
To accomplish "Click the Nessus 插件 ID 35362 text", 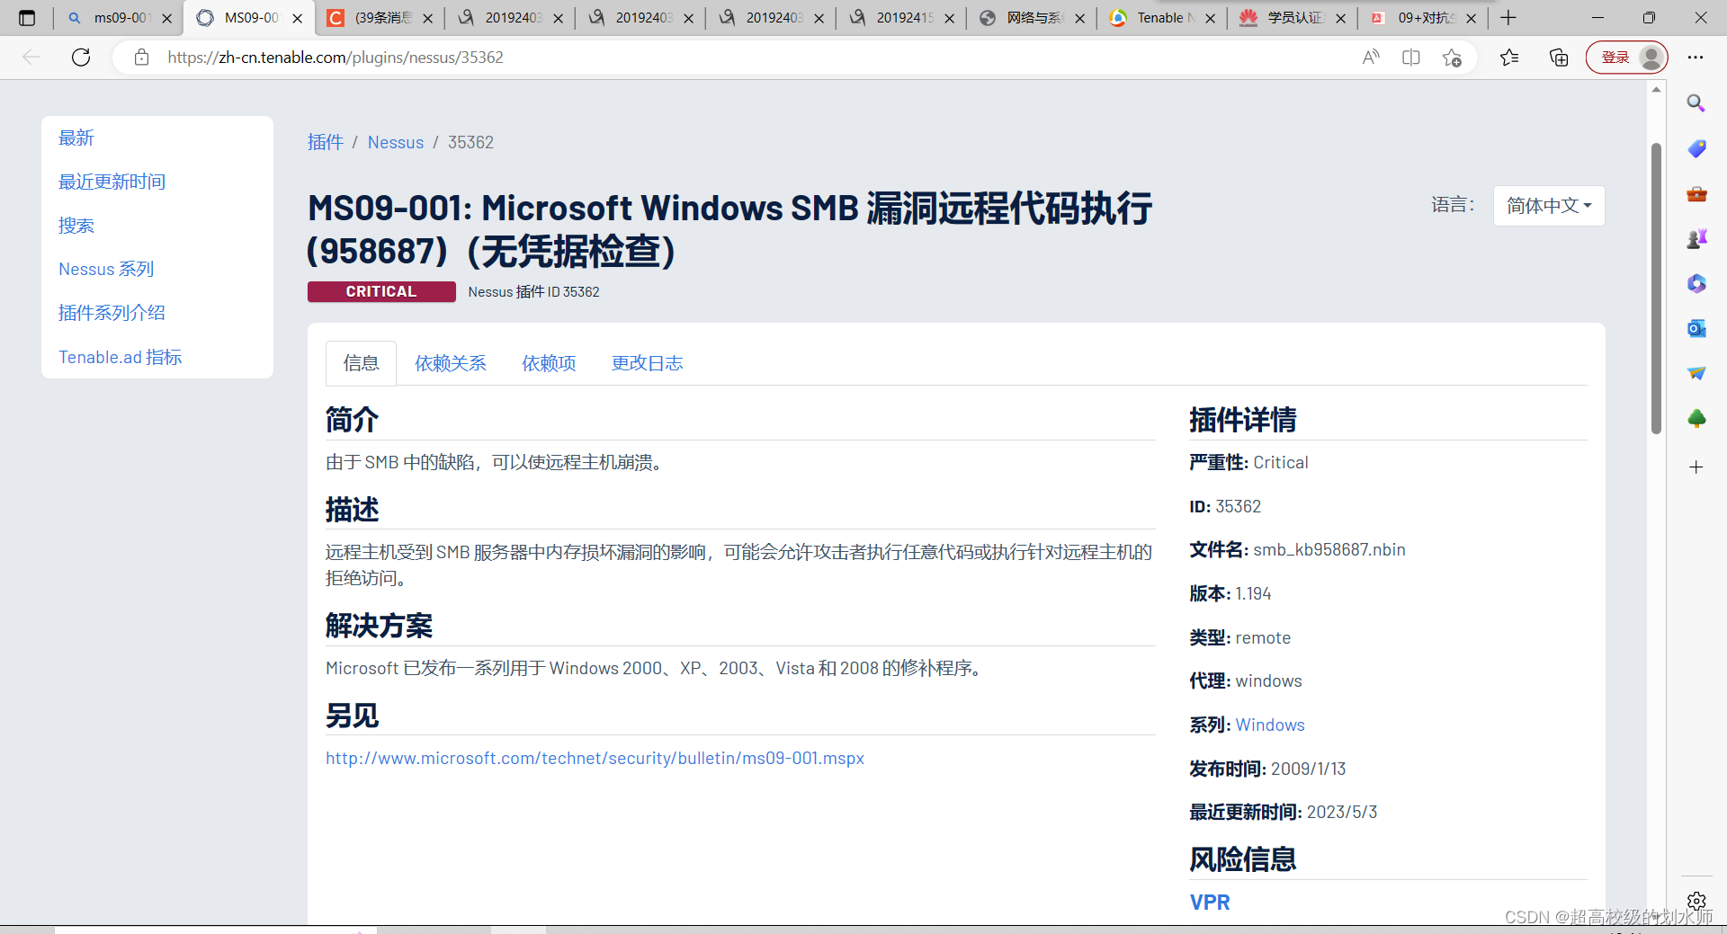I will [533, 291].
